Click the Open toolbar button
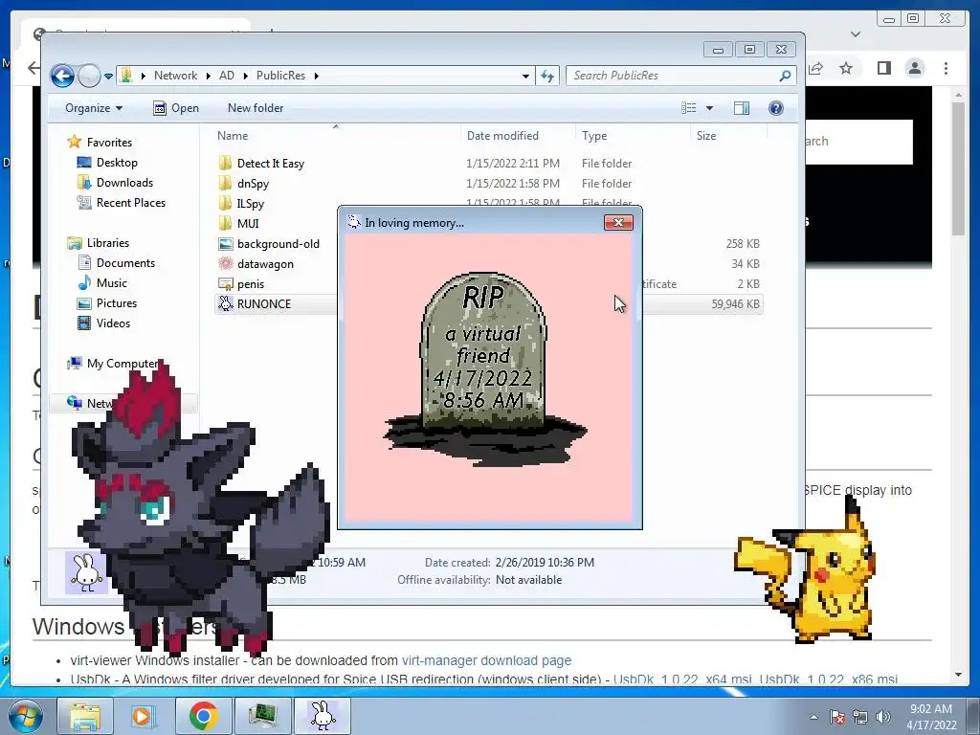The height and width of the screenshot is (735, 980). (176, 108)
